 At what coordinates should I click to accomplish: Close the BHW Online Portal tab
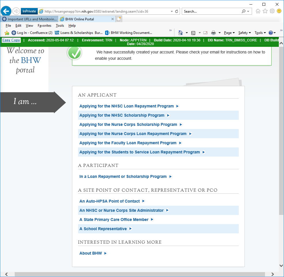113,19
